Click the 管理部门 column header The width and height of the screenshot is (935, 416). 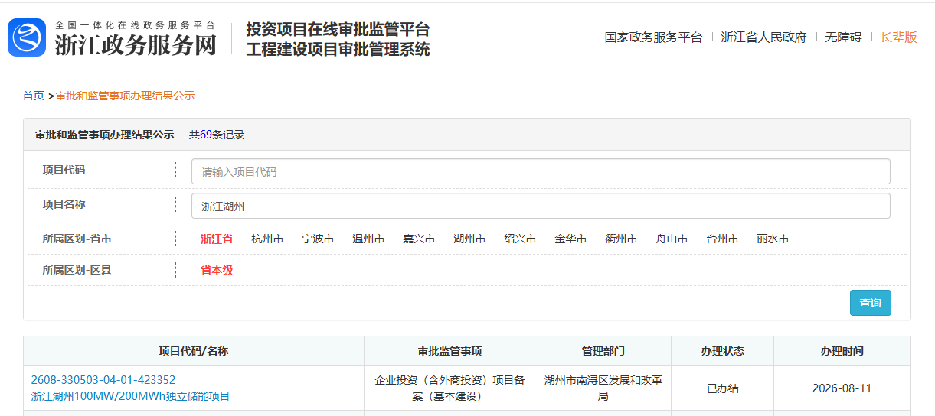603,351
